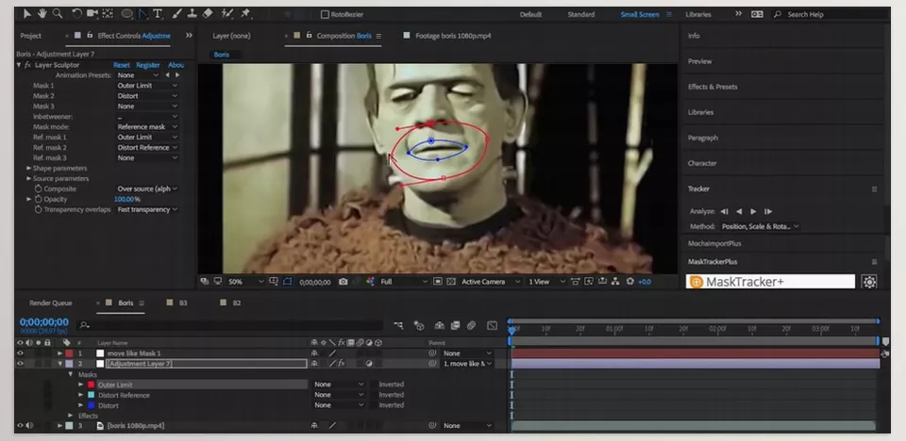906x441 pixels.
Task: Select the Unified Camera tool
Action: [x=92, y=13]
